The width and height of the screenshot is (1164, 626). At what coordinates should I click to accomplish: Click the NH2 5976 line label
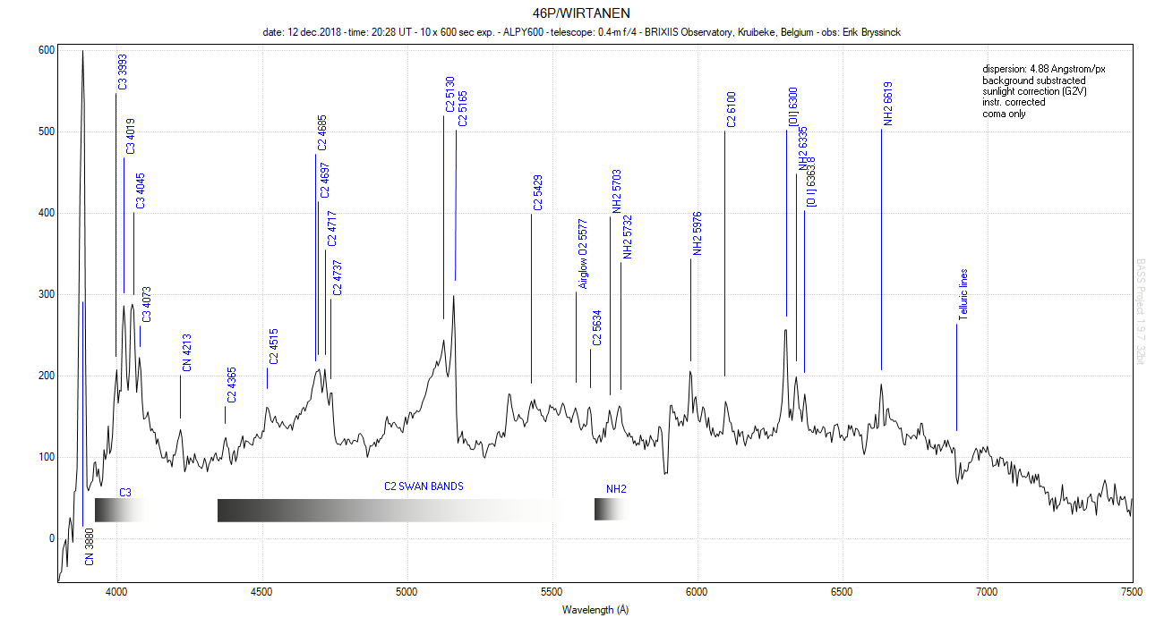click(x=698, y=234)
